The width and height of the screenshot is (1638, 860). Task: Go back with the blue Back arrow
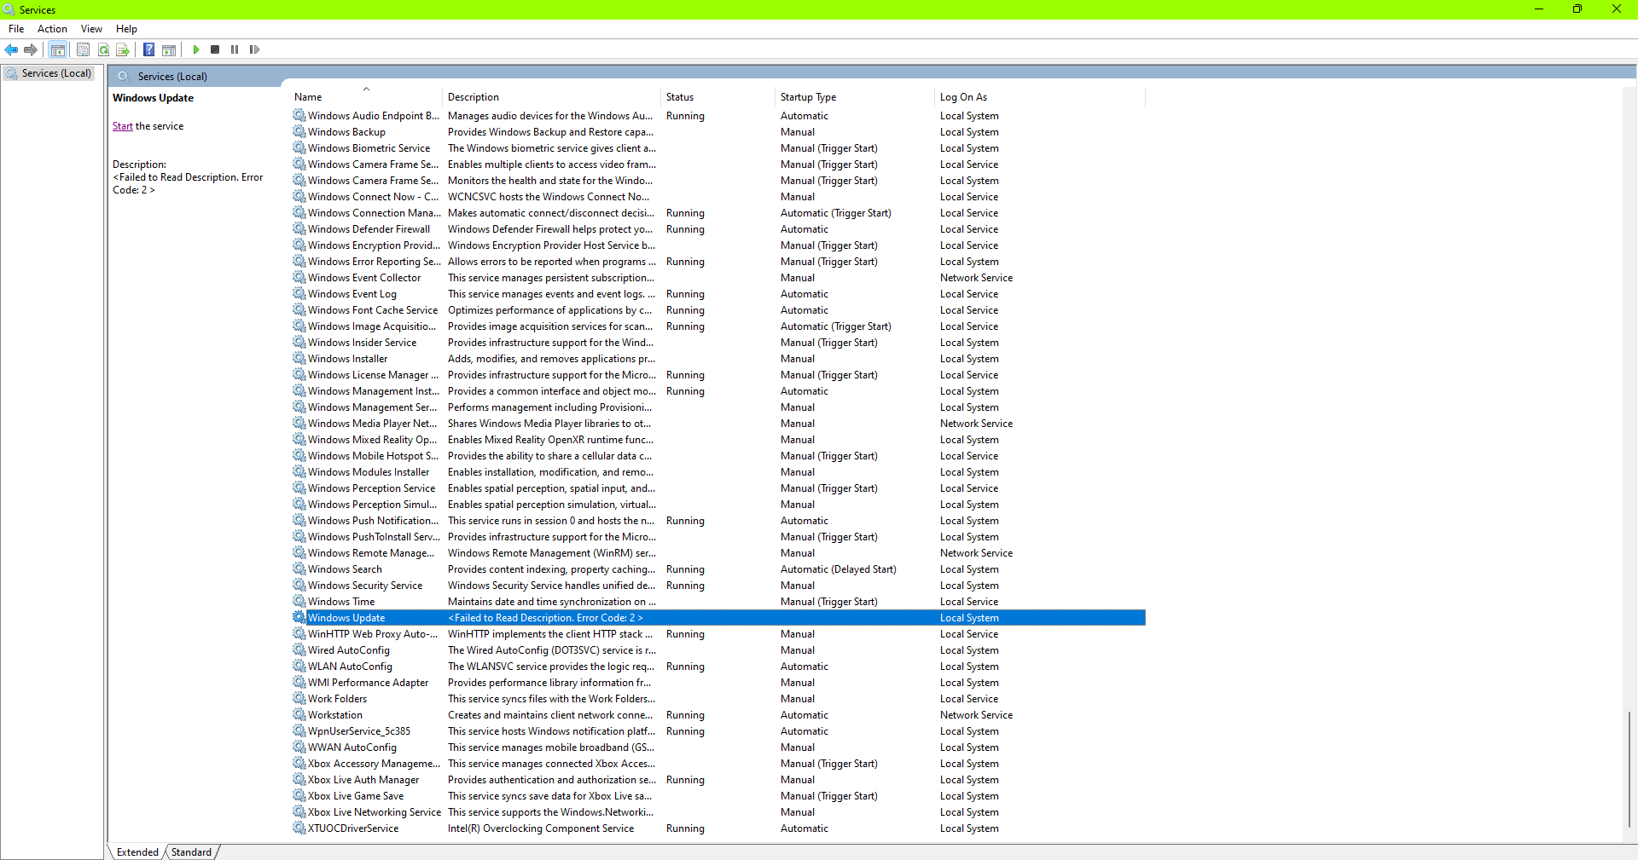tap(11, 49)
